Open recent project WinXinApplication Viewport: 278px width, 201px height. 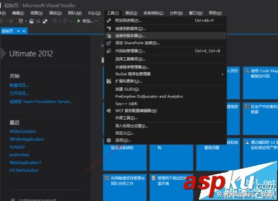[x=27, y=139]
